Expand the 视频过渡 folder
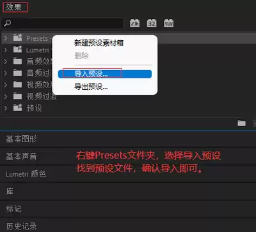Viewport: 256px width, 232px height. (x=6, y=96)
